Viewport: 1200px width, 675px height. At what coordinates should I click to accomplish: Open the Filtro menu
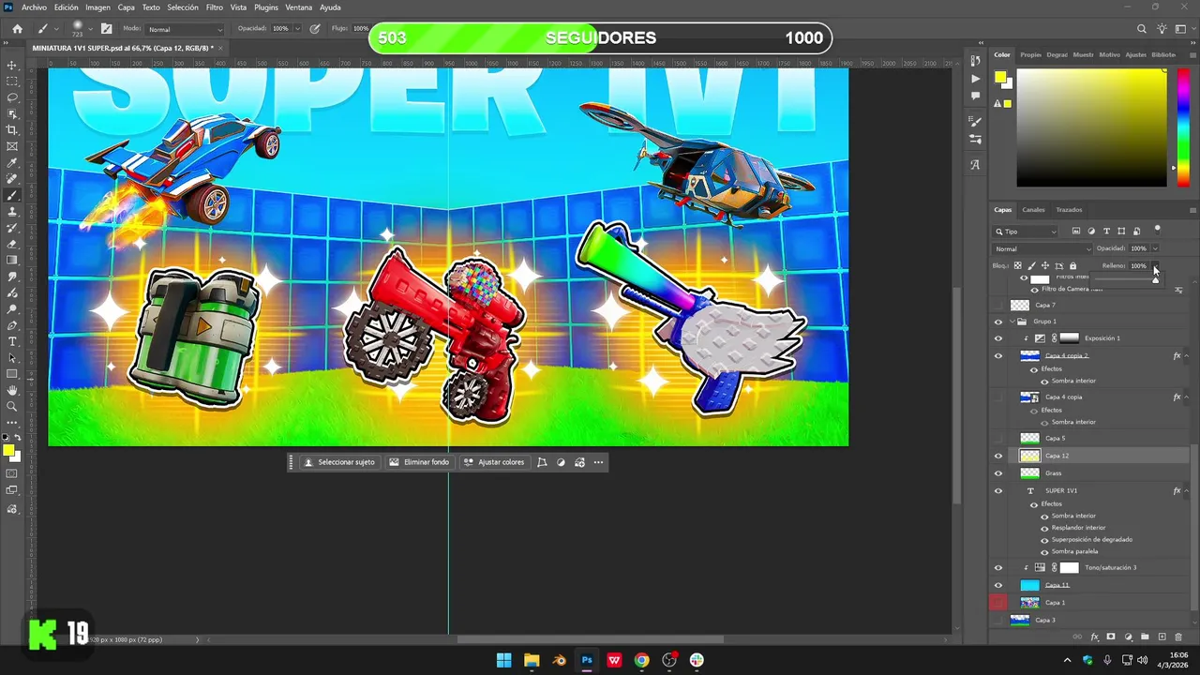point(214,7)
